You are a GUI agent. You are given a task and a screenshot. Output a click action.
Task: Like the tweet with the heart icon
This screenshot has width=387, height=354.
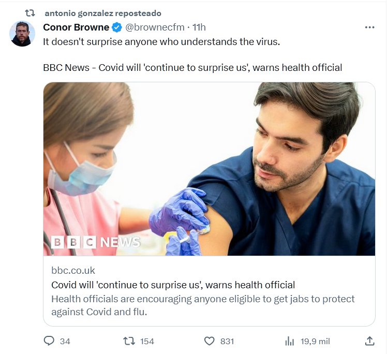pyautogui.click(x=209, y=341)
